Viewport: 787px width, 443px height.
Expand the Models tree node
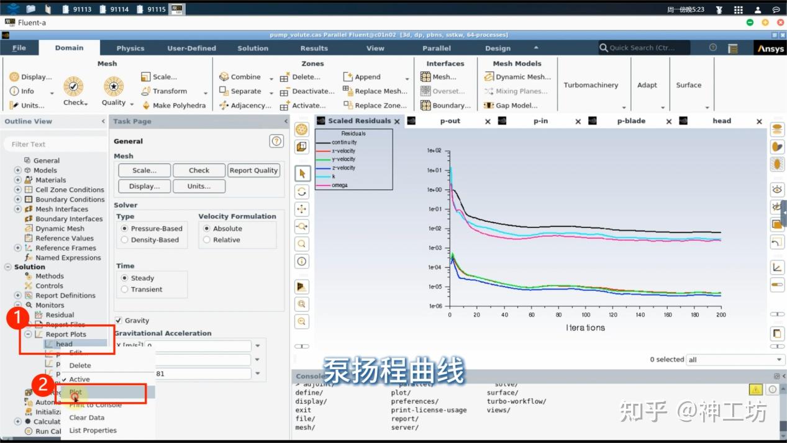click(x=18, y=170)
